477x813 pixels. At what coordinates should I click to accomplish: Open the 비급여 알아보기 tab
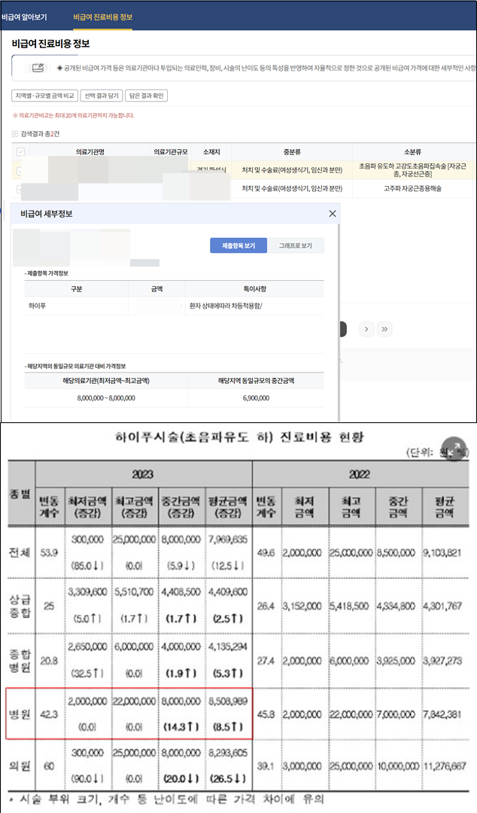tap(24, 17)
